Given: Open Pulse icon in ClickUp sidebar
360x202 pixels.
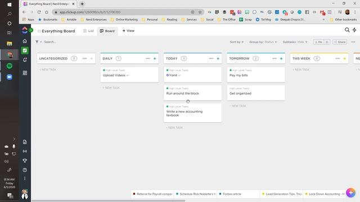Looking at the screenshot, I should pyautogui.click(x=25, y=151).
